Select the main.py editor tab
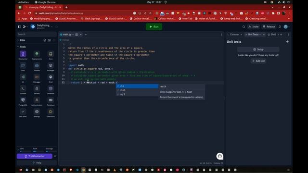308x173 pixels. click(67, 35)
